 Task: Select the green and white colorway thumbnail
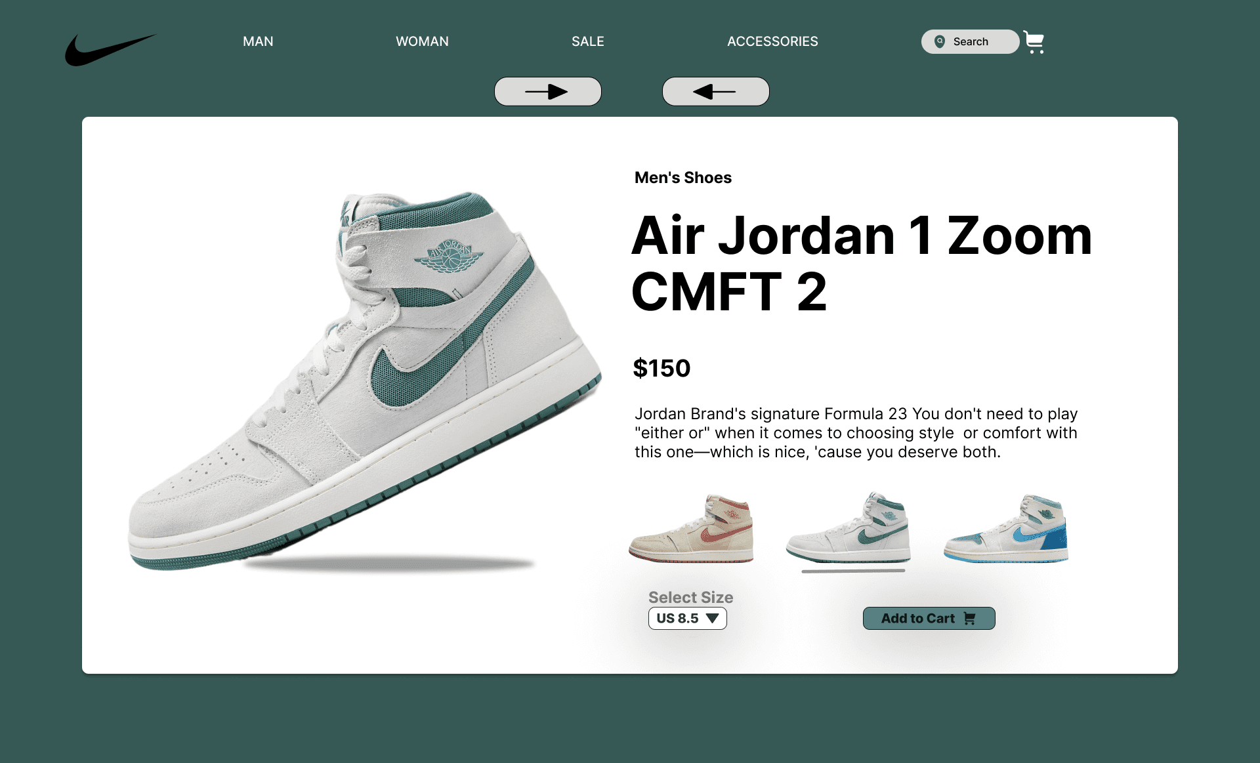click(x=849, y=527)
